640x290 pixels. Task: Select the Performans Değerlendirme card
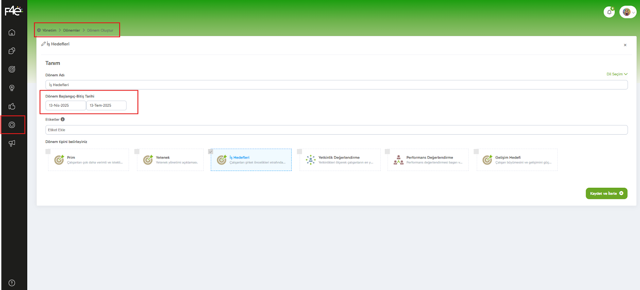click(x=428, y=160)
